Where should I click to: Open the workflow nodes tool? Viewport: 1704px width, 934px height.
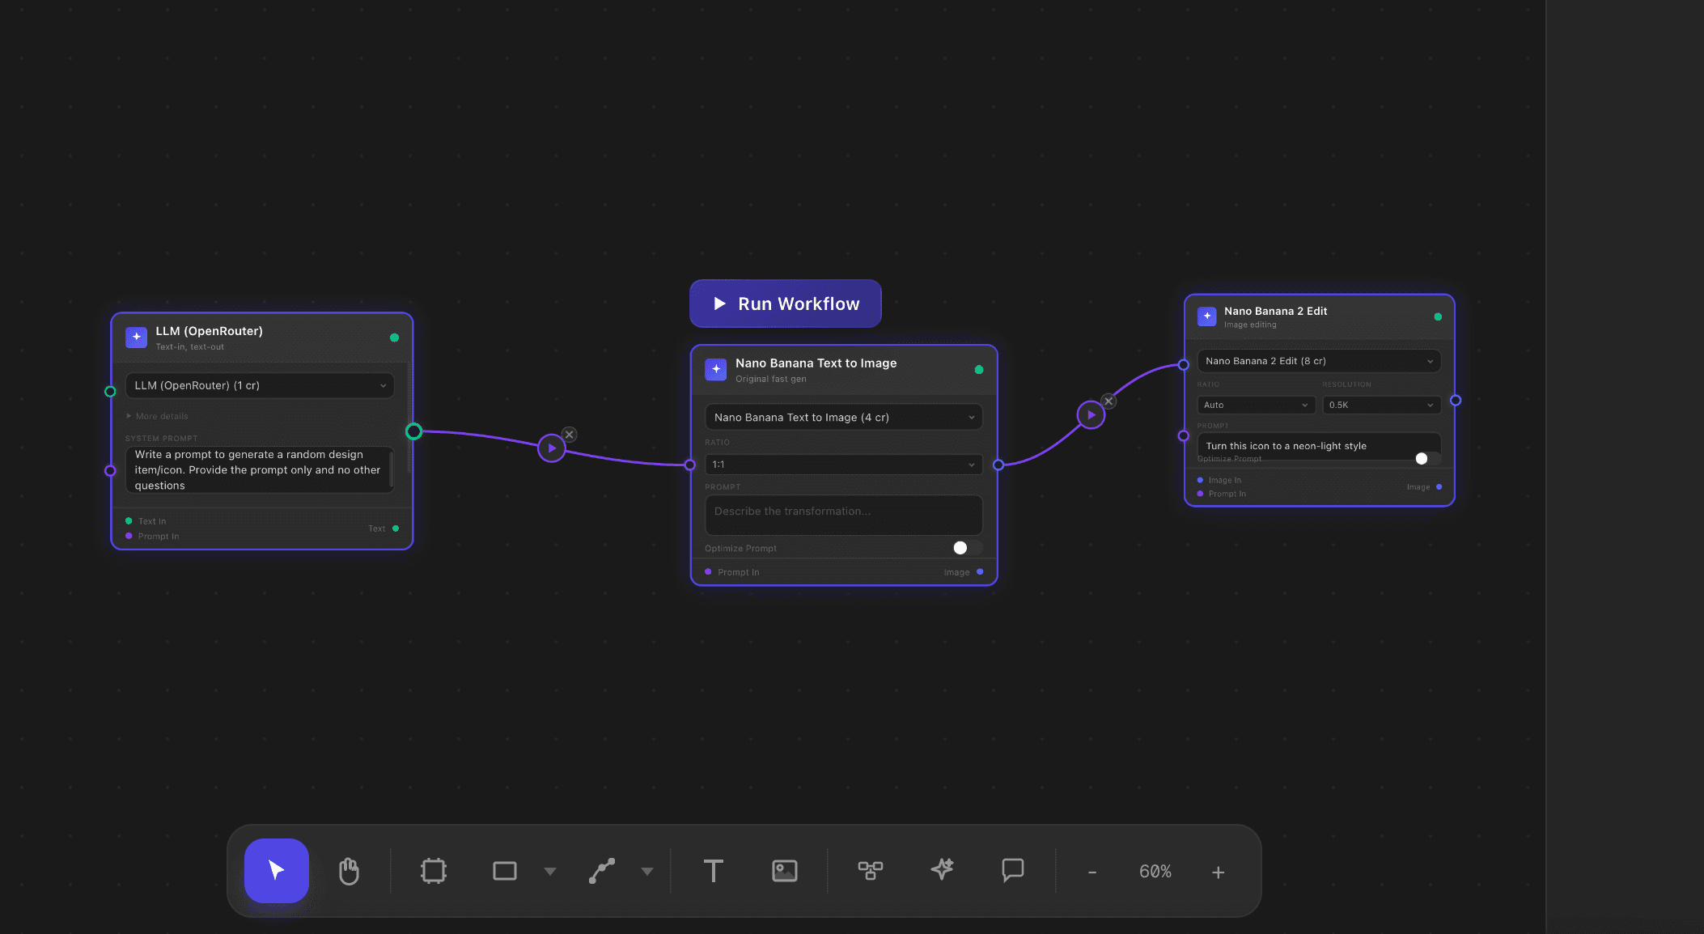pos(870,871)
